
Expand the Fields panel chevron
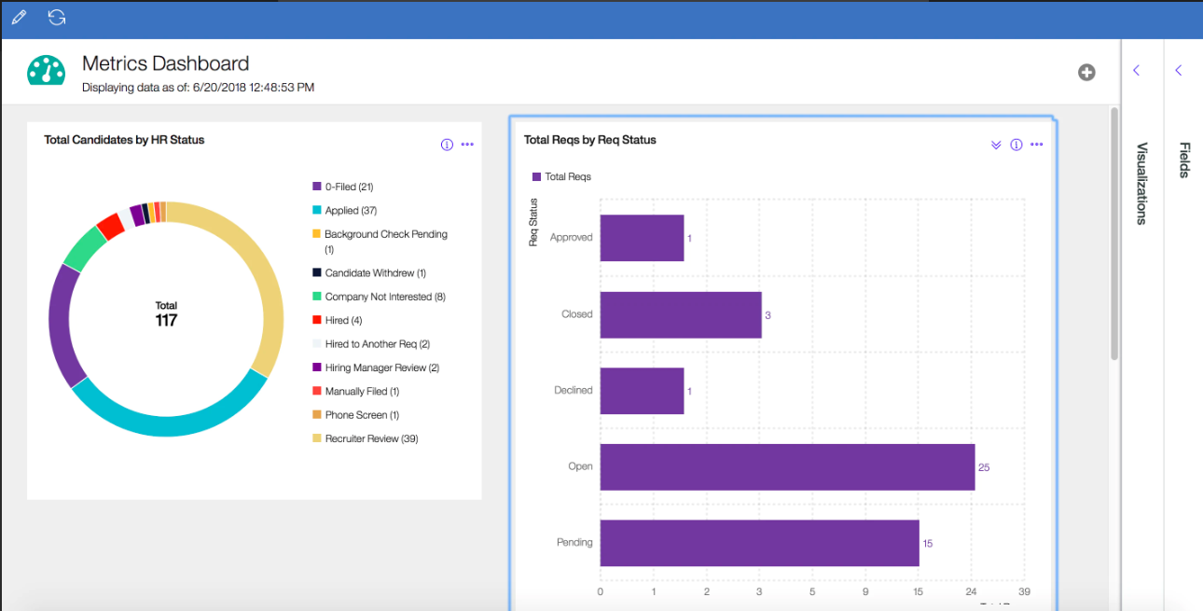tap(1179, 71)
